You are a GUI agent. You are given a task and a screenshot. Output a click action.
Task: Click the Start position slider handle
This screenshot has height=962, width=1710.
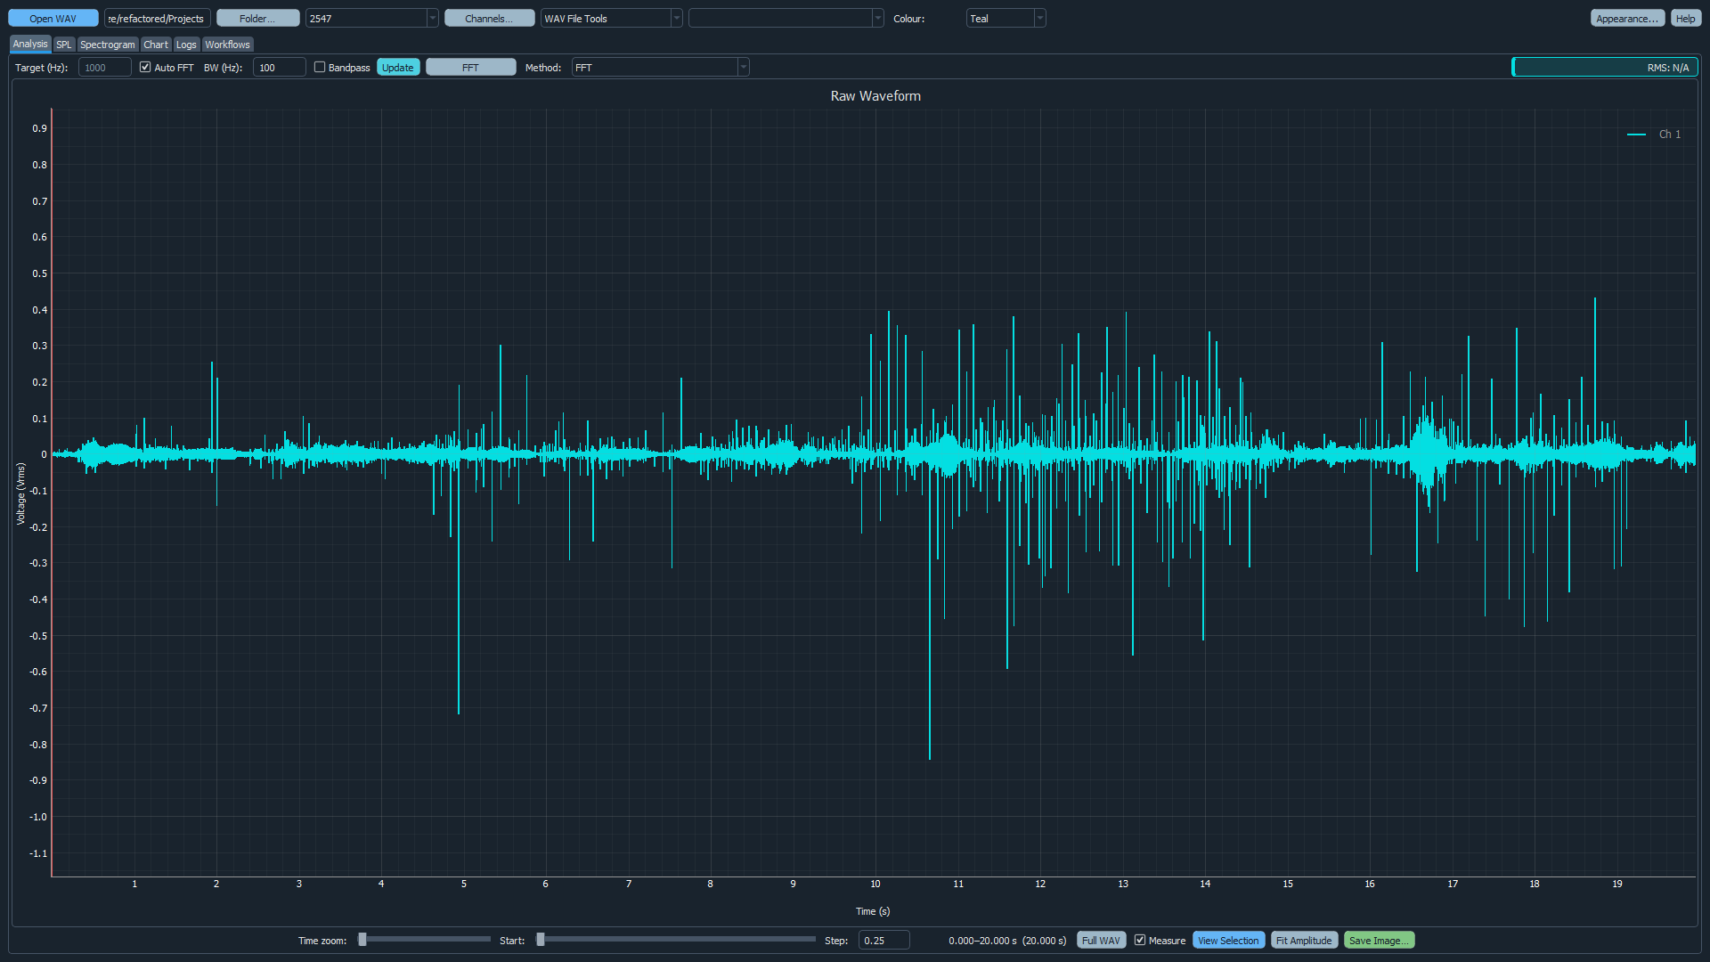pos(541,940)
